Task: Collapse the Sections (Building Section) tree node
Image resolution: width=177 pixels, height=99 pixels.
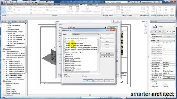Action: pos(4,32)
